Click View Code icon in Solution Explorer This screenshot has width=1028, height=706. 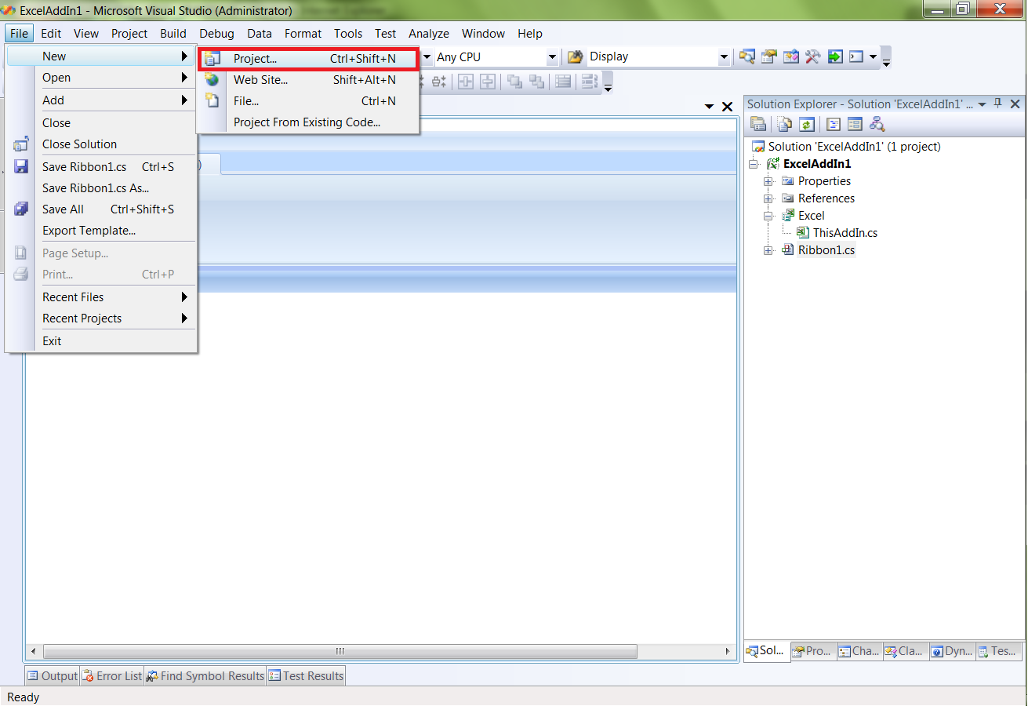coord(834,124)
